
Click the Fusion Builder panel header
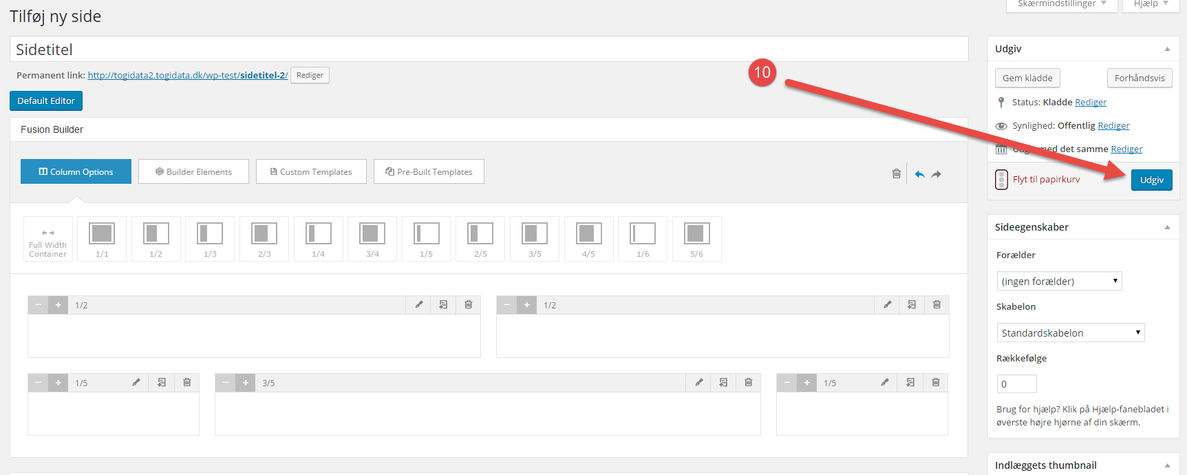(x=489, y=129)
